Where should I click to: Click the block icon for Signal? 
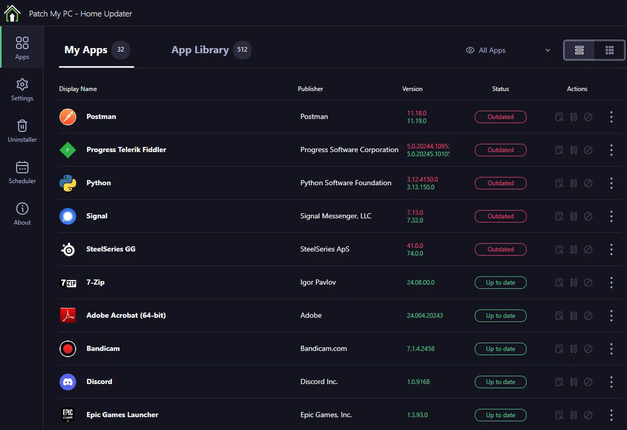[588, 216]
